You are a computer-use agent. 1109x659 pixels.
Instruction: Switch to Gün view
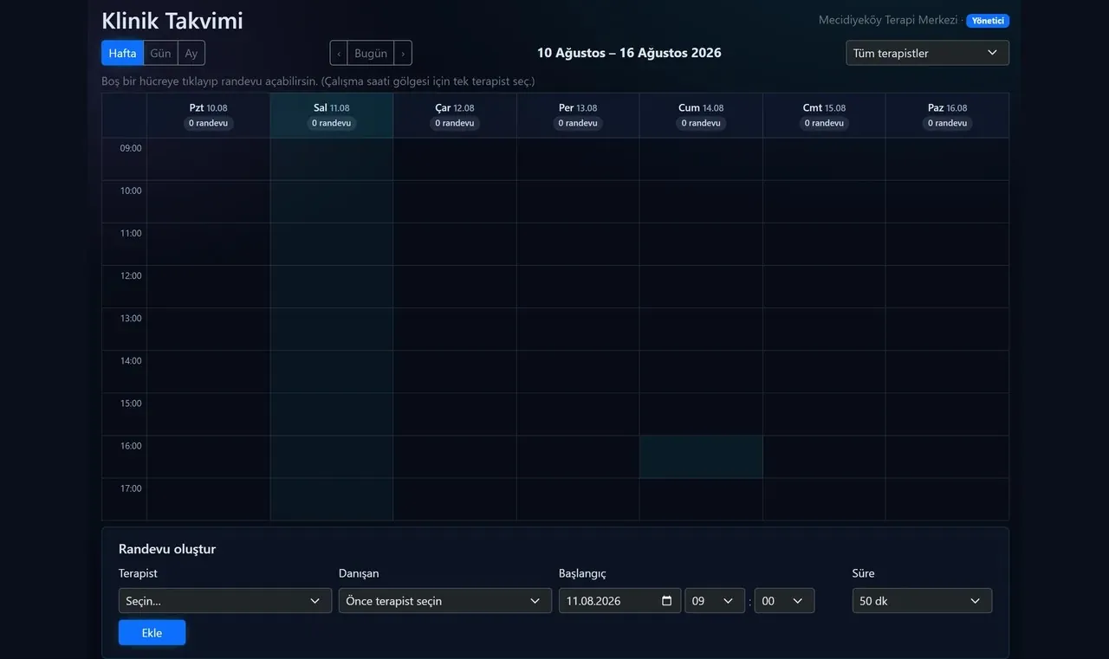point(160,53)
